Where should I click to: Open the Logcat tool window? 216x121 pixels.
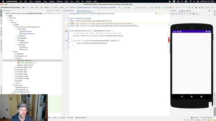[x=62, y=118]
